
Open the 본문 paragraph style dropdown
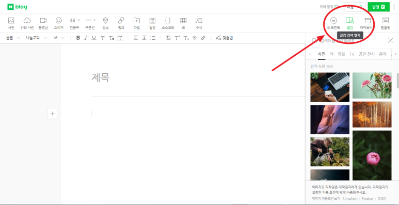point(13,38)
